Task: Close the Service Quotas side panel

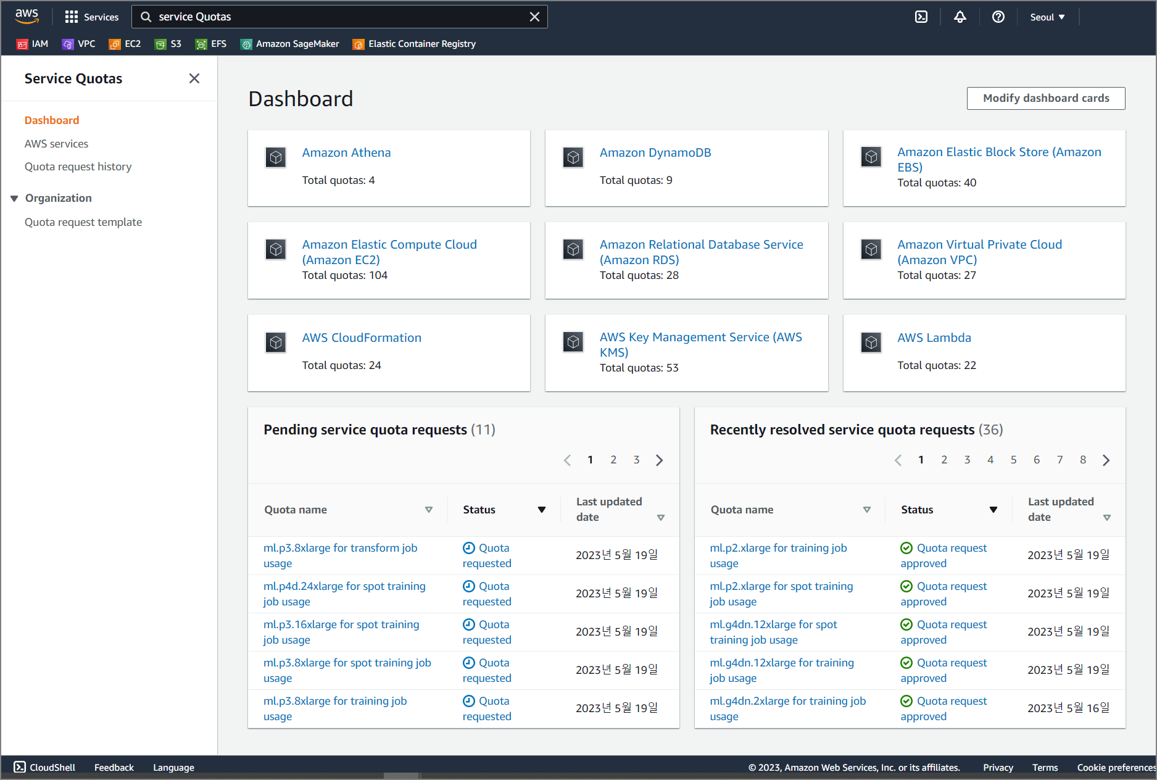Action: [x=194, y=78]
